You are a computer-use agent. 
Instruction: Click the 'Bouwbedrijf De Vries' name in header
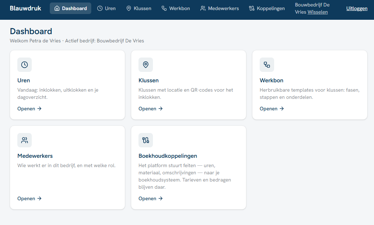point(312,8)
